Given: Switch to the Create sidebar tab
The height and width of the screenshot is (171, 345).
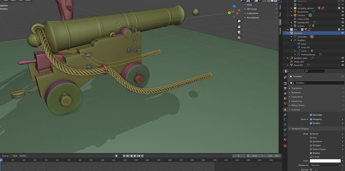Looking at the screenshot, I should [x=280, y=31].
